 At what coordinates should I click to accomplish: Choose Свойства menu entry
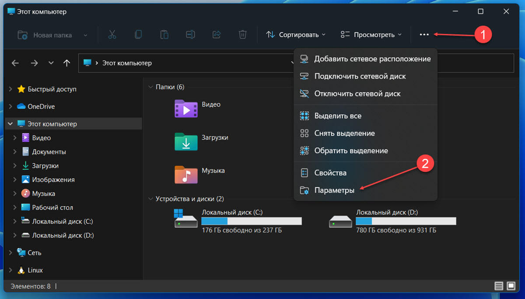coord(365,173)
